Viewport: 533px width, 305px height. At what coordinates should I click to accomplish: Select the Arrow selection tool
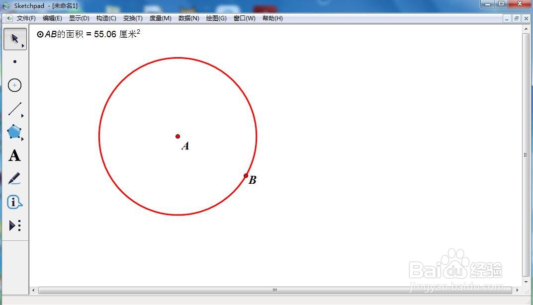pyautogui.click(x=14, y=39)
